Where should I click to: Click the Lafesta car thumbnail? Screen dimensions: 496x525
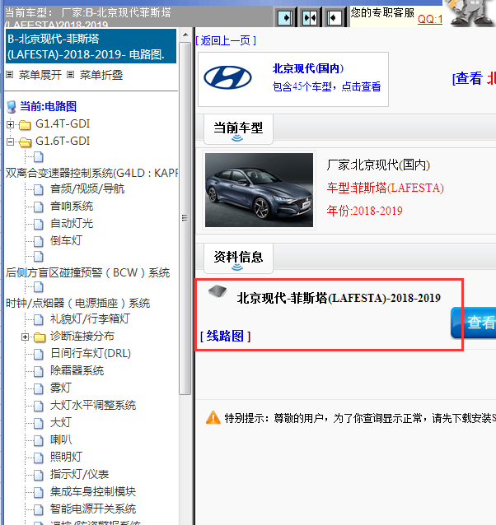click(259, 190)
